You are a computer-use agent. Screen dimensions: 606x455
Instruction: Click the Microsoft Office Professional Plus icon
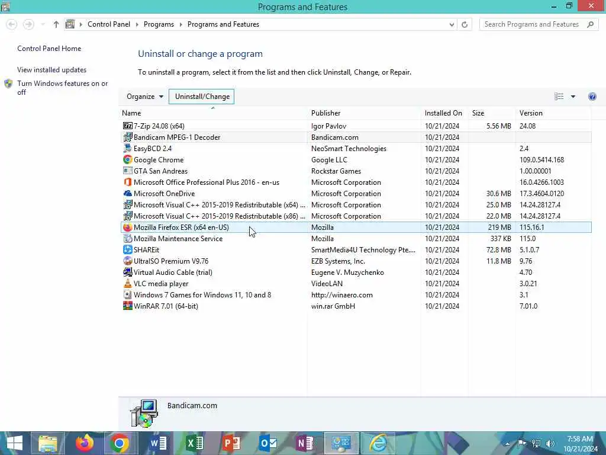click(128, 182)
